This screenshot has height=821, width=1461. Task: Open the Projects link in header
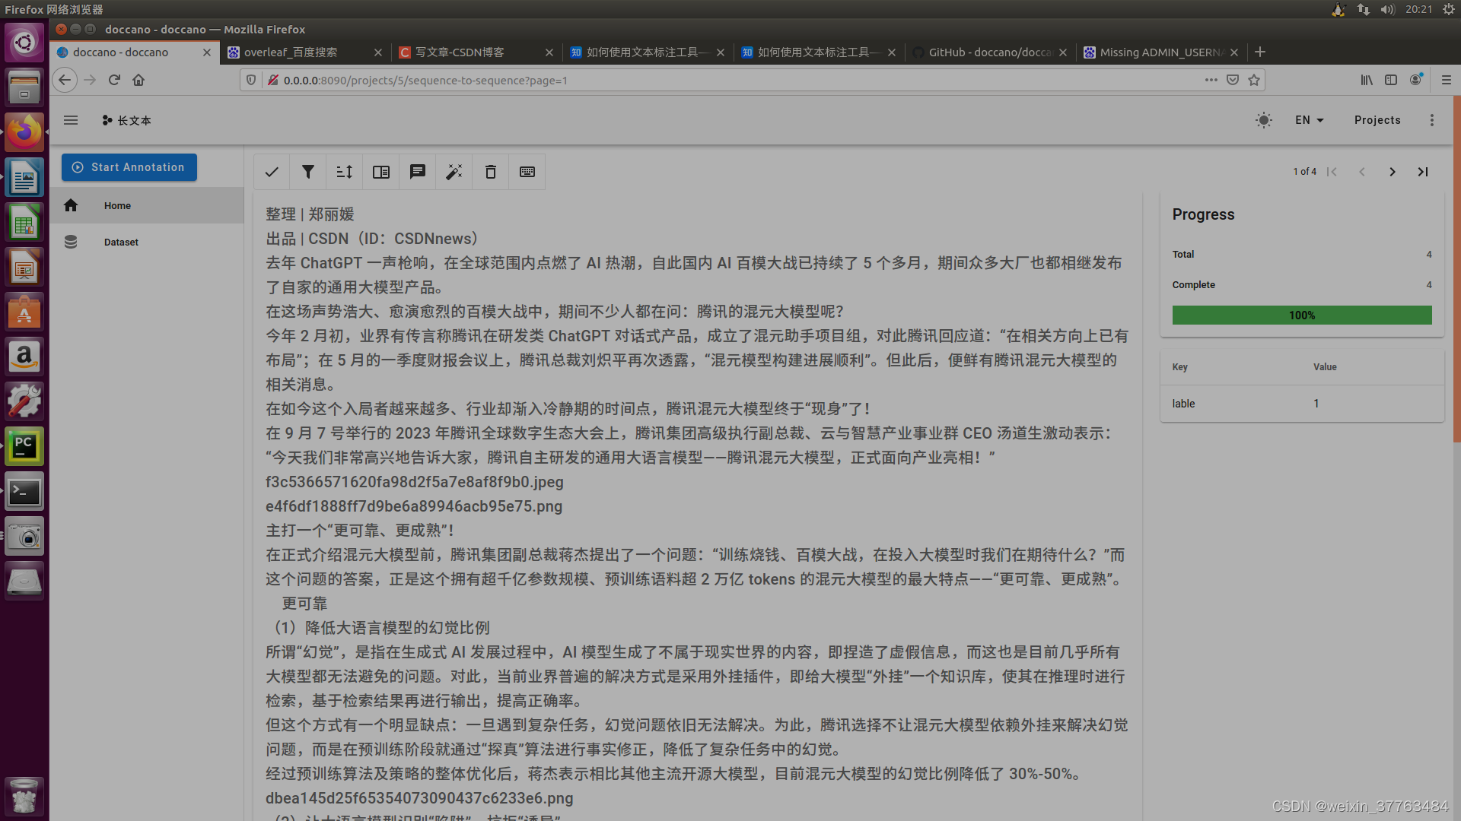(x=1377, y=120)
